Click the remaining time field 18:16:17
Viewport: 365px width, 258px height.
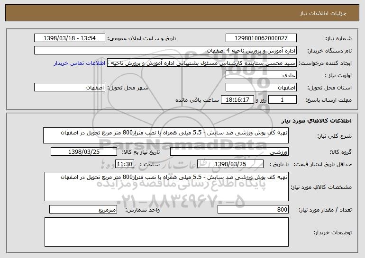tap(237, 100)
